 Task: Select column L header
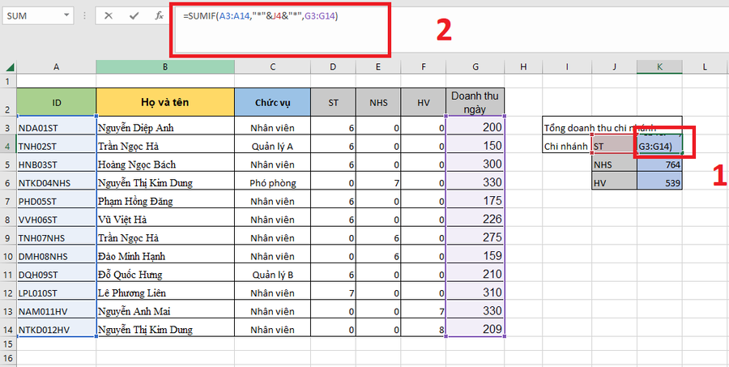tap(705, 67)
